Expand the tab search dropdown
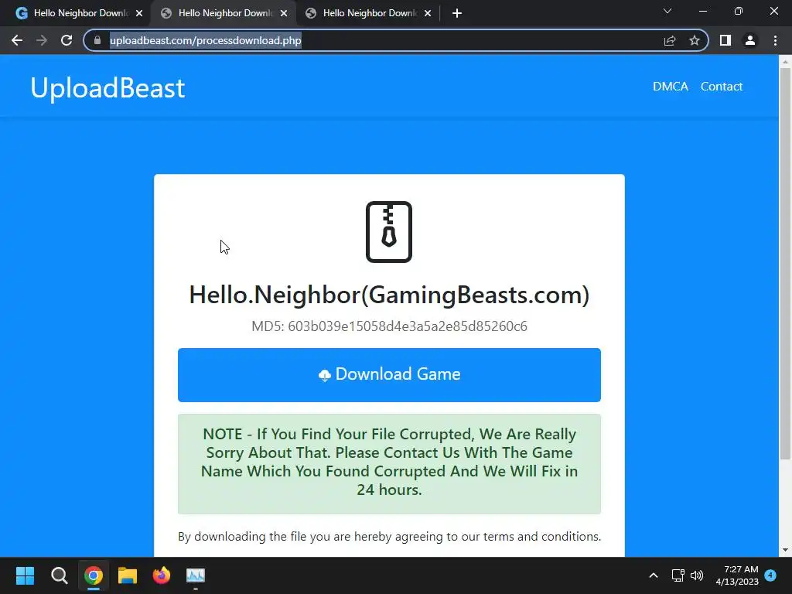 click(x=667, y=11)
